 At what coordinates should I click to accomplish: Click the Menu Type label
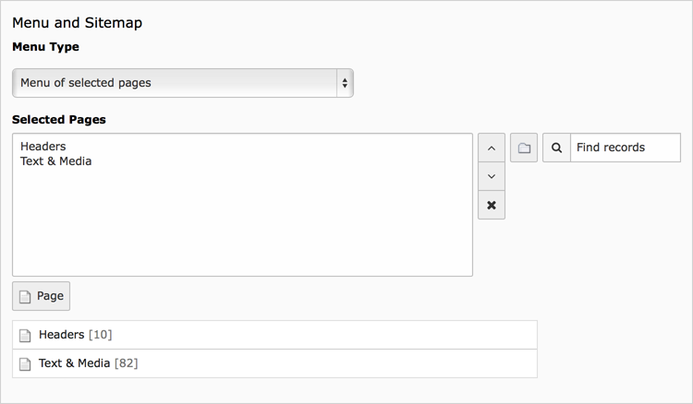coord(45,47)
